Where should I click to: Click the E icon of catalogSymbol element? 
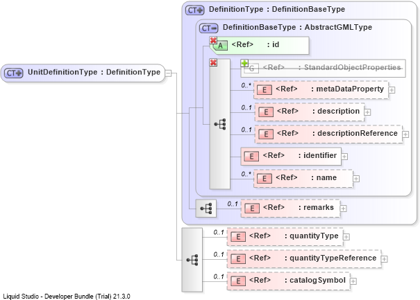click(x=238, y=281)
